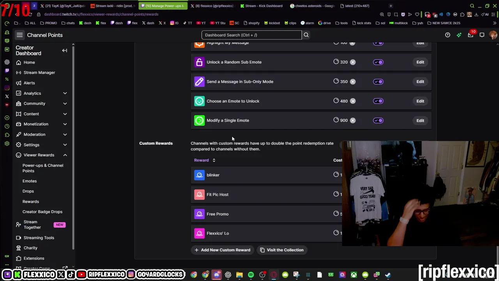Open the hamburger menu beside Channel Points
This screenshot has height=281, width=499.
pyautogui.click(x=19, y=35)
